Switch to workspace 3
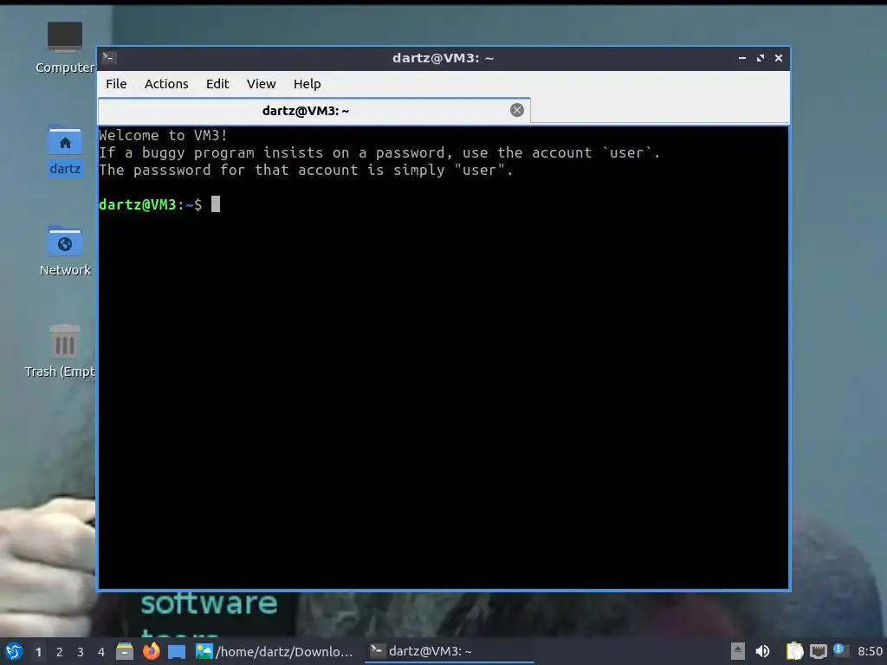This screenshot has height=665, width=887. [81, 652]
